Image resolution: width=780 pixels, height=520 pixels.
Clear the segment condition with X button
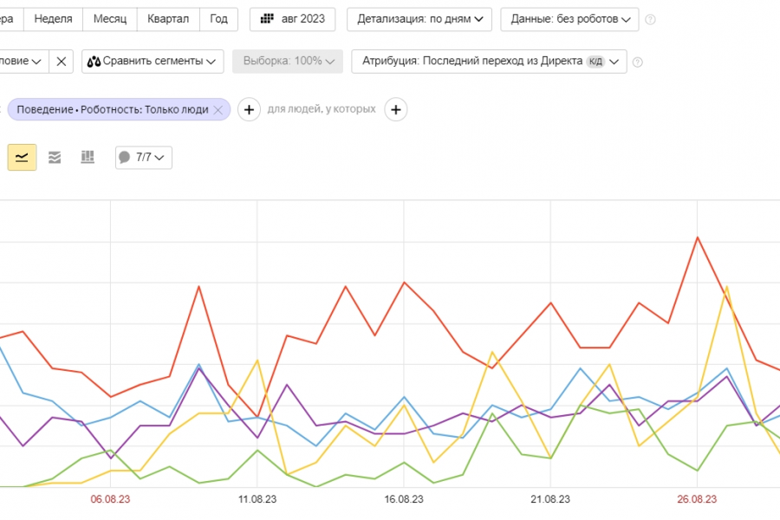(x=61, y=62)
